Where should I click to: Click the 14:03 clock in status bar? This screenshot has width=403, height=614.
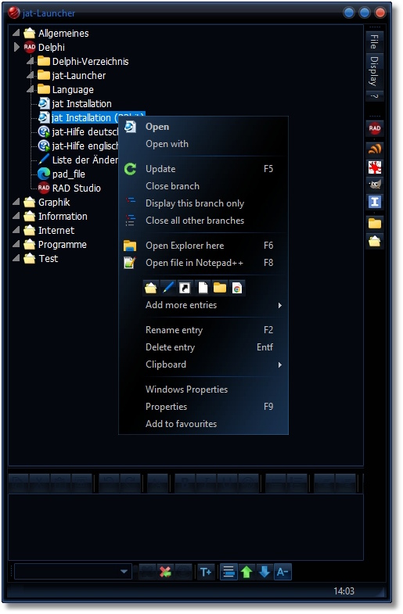tap(344, 591)
